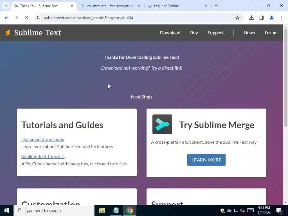Open the notepad-like app in taskbar
The width and height of the screenshot is (288, 216).
tap(116, 210)
